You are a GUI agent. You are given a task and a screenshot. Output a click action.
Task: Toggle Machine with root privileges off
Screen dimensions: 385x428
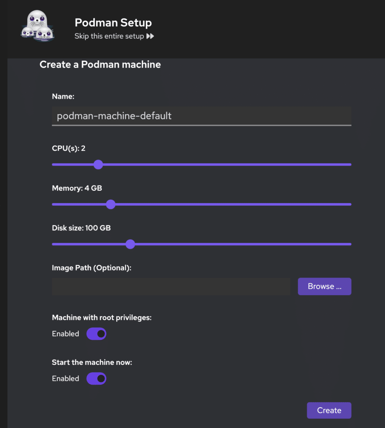tap(96, 334)
